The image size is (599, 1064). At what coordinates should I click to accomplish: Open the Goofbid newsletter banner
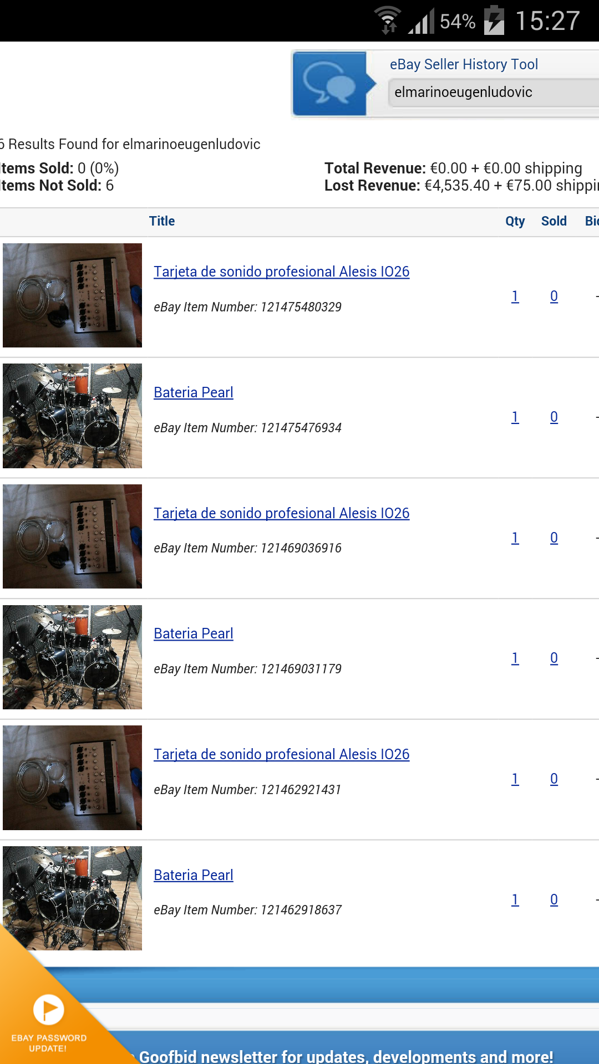click(x=346, y=1056)
